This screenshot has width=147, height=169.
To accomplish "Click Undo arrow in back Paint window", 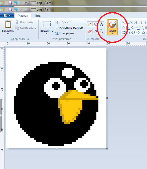I will (x=16, y=3).
